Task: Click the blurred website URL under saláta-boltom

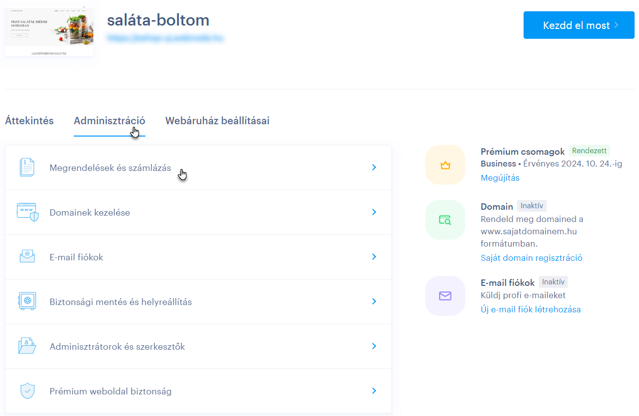Action: pyautogui.click(x=166, y=37)
